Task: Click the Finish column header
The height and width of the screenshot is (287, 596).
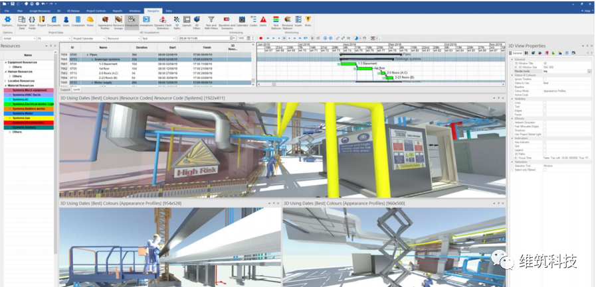Action: tap(209, 48)
